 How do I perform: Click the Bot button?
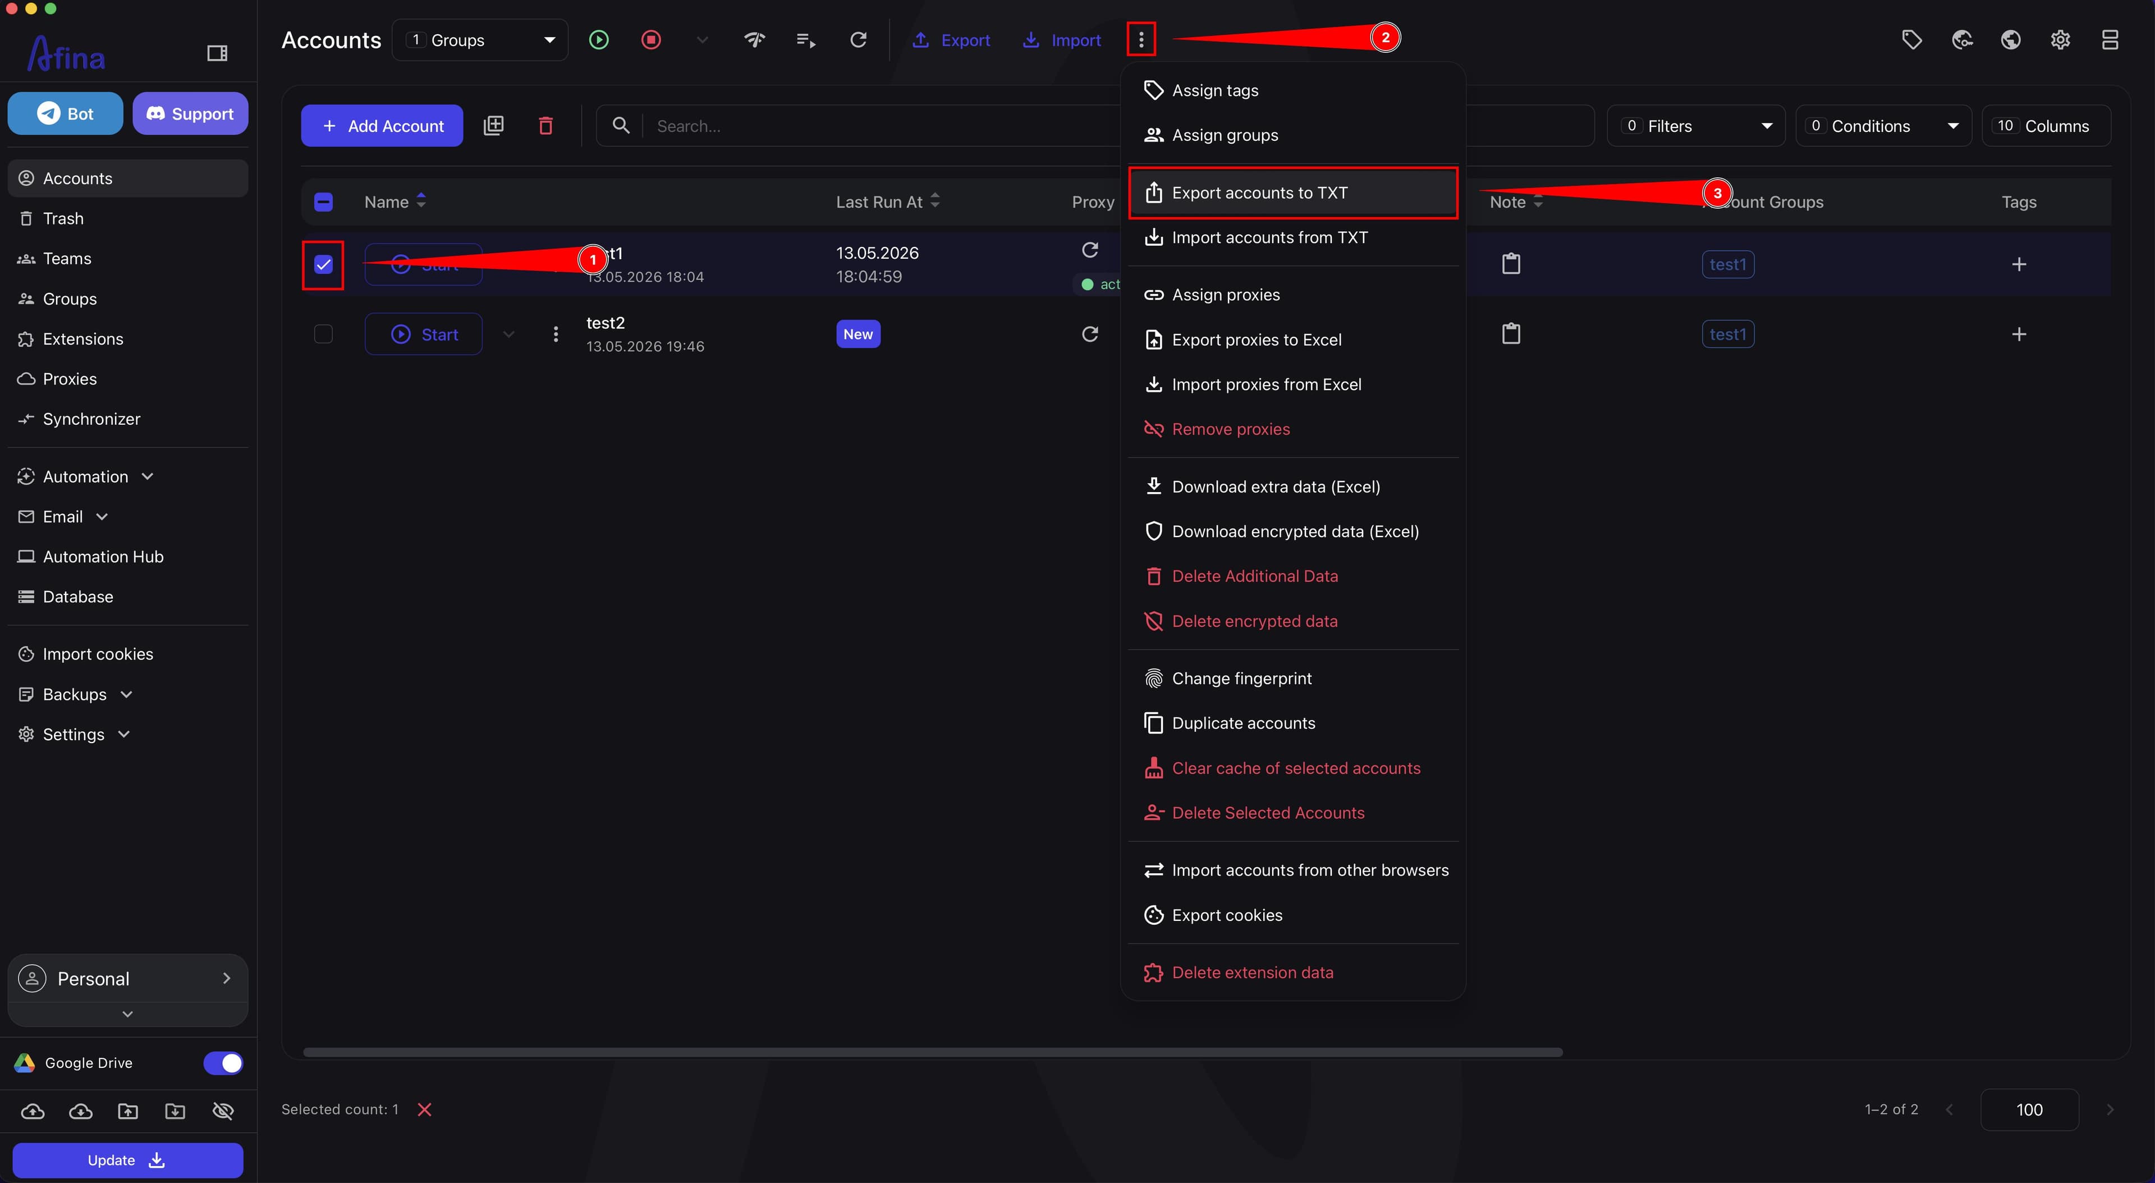pos(65,113)
